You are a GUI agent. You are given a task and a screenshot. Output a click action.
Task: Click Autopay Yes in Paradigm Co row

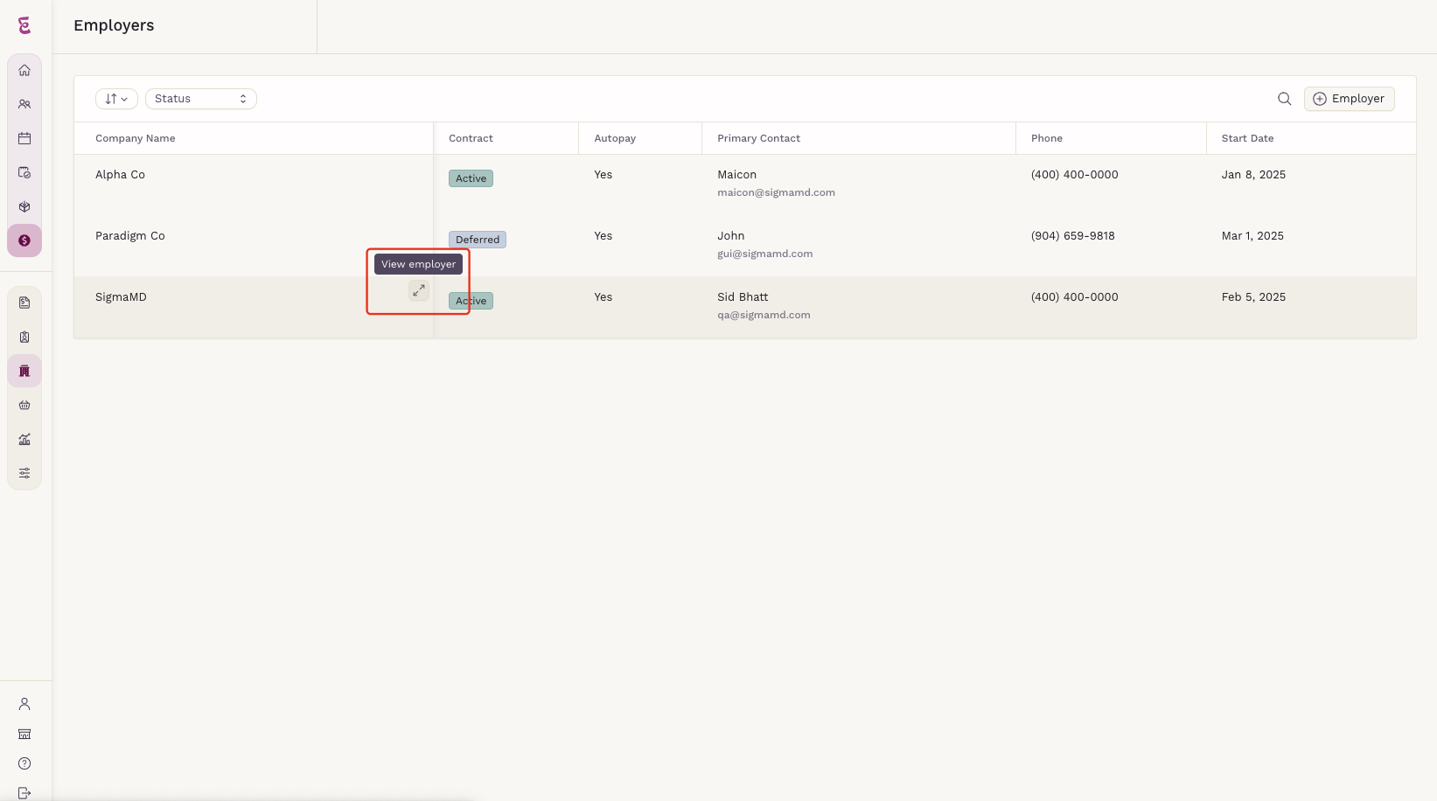(x=603, y=236)
